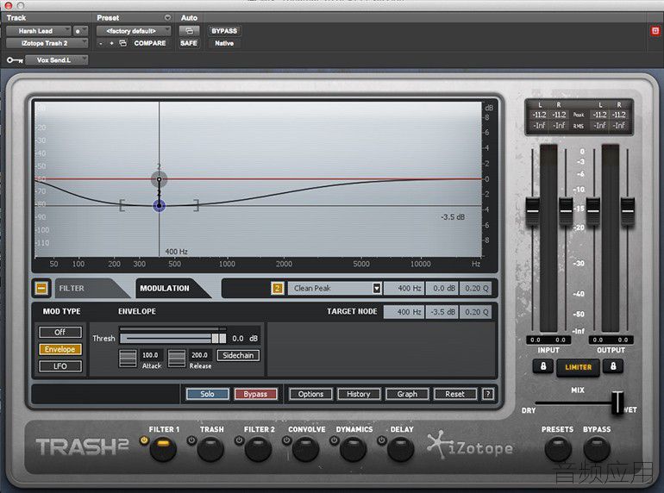
Task: Open the Clean Peak filter type dropdown
Action: click(x=335, y=288)
